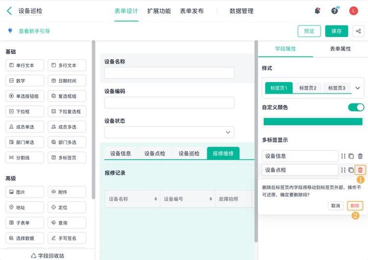
Task: Open the help question mark icon
Action: tap(335, 11)
